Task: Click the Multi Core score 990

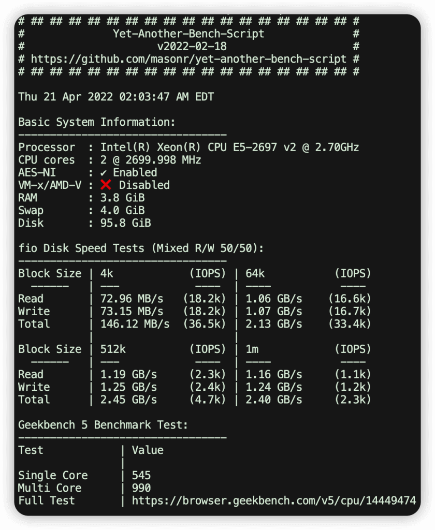Action: (x=141, y=488)
